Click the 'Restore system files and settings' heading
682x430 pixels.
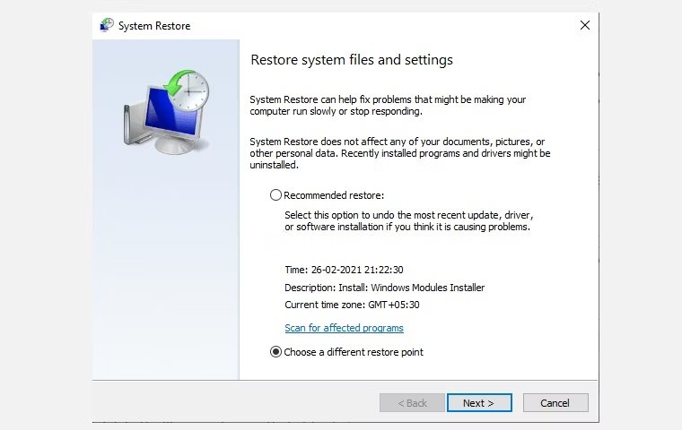[x=351, y=60]
